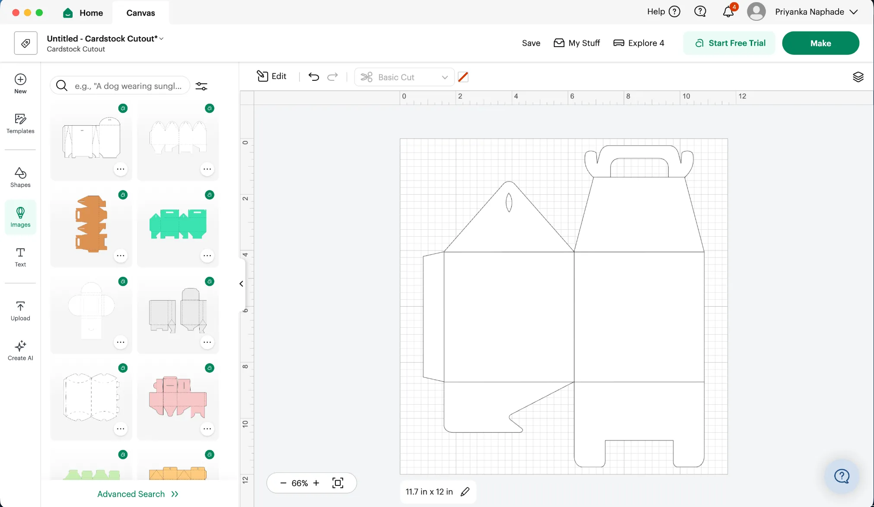Open My Stuff
This screenshot has width=874, height=507.
click(x=577, y=43)
